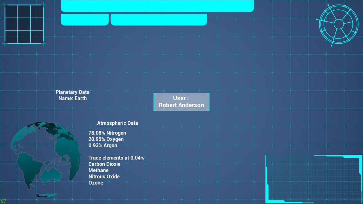The width and height of the screenshot is (363, 204).
Task: Click the 'Nitrous Oxide' entry
Action: 104,177
